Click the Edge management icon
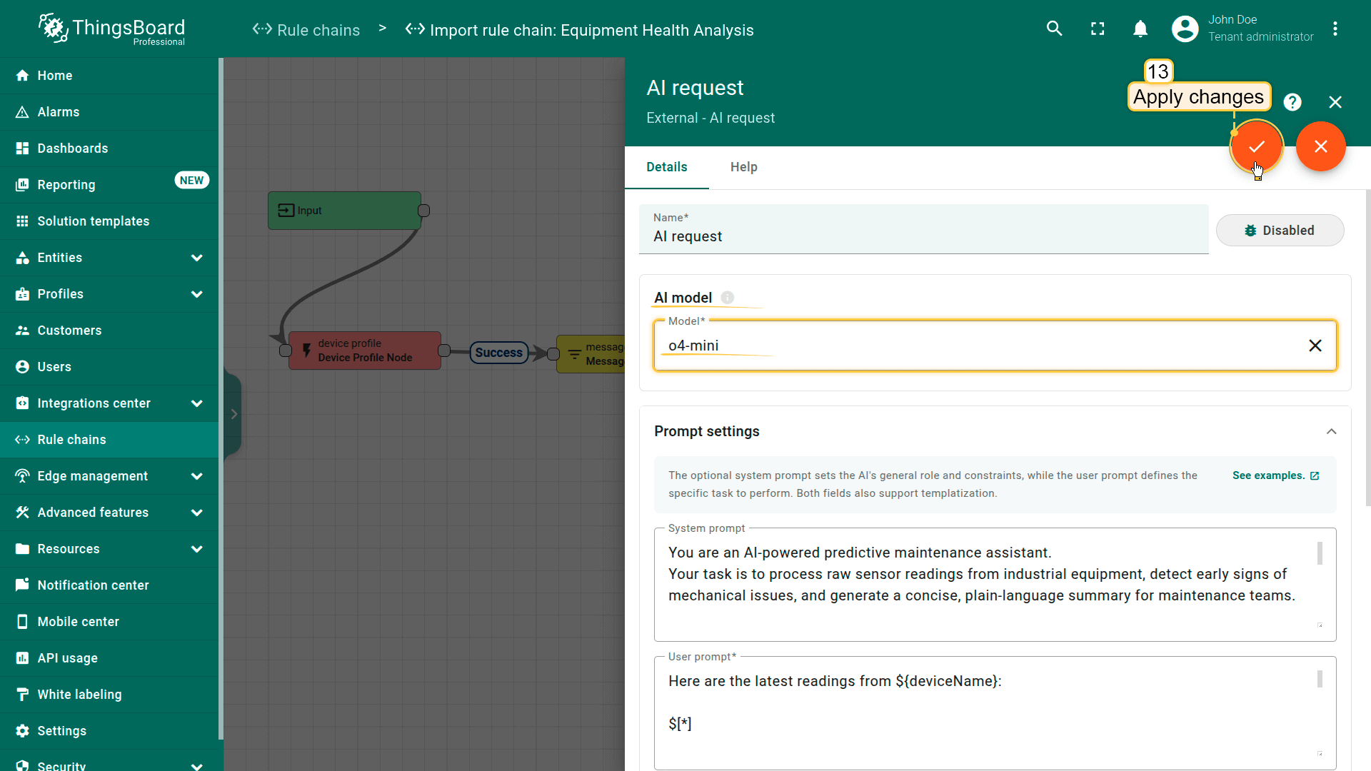The width and height of the screenshot is (1371, 771). point(22,476)
